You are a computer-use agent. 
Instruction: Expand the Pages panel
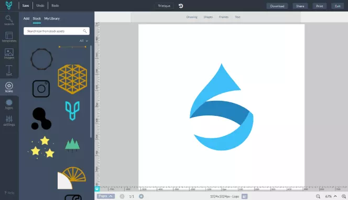[x=106, y=196]
